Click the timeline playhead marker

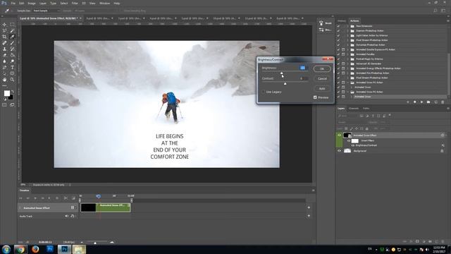(x=99, y=196)
